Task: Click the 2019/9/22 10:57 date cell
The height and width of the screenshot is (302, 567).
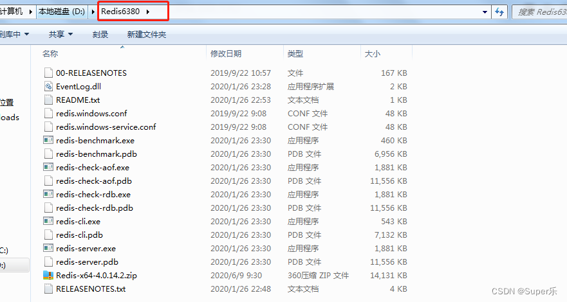Action: pos(241,73)
